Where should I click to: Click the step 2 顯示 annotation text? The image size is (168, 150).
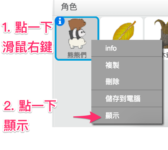(x=16, y=126)
